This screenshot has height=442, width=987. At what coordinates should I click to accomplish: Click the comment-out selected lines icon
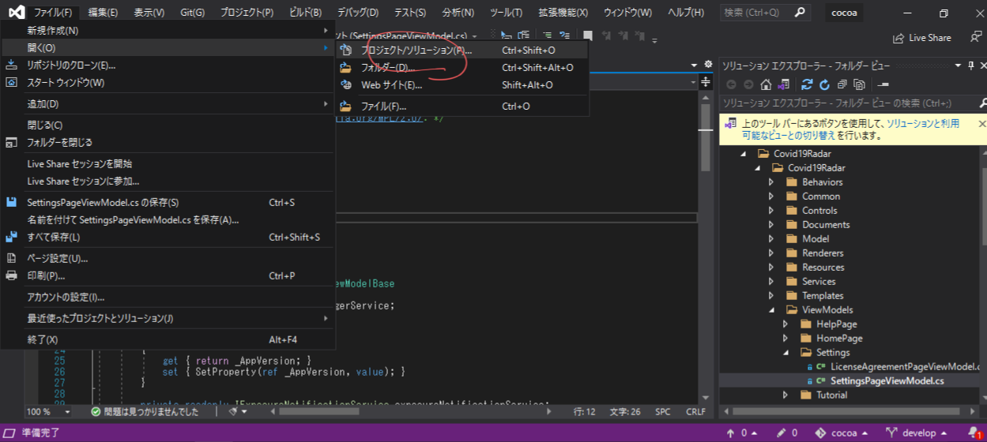click(x=547, y=36)
